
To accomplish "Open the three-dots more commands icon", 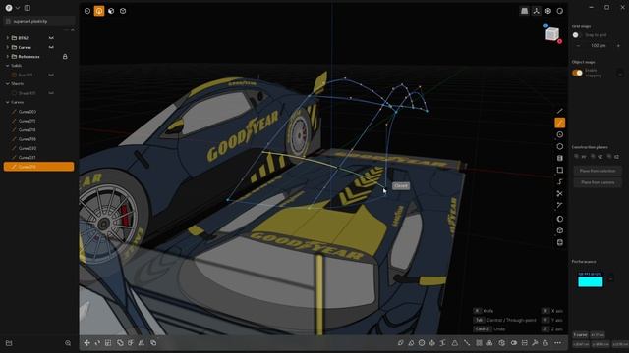I will (x=557, y=343).
